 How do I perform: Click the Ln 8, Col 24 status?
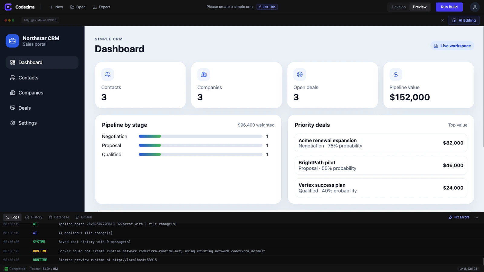point(468,269)
